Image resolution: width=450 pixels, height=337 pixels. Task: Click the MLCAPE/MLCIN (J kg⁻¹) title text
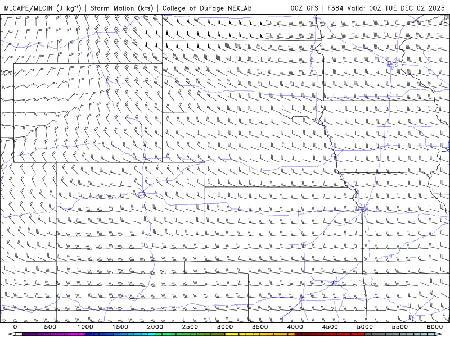coord(43,8)
